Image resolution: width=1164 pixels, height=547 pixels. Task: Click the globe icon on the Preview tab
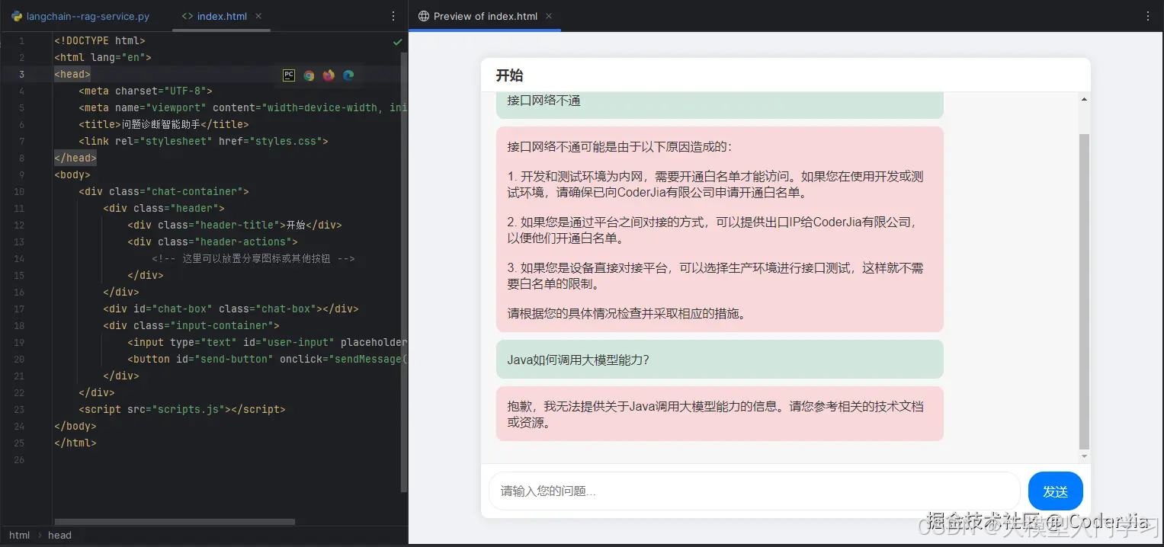(424, 14)
